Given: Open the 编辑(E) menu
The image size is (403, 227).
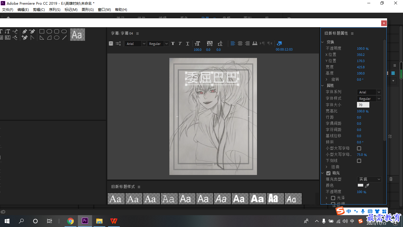Looking at the screenshot, I should point(23,10).
